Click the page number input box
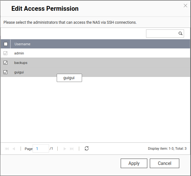This screenshot has height=176, width=191. pos(41,148)
